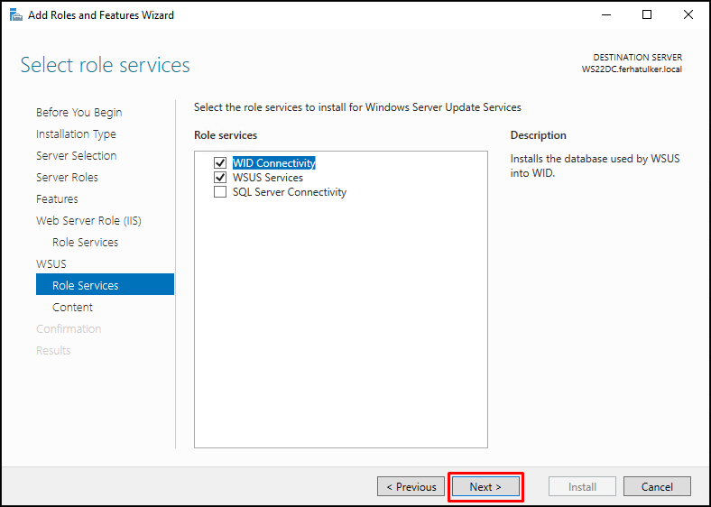Uncheck the WID Connectivity checkbox
The height and width of the screenshot is (507, 711).
[x=220, y=162]
